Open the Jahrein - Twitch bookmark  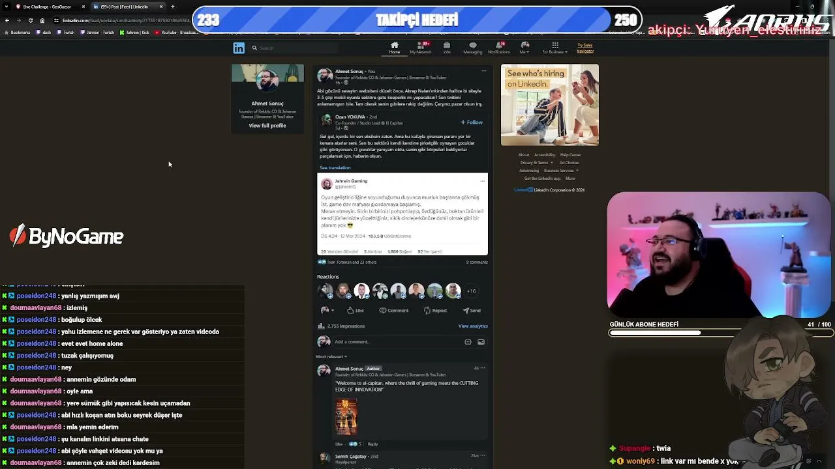pos(98,32)
